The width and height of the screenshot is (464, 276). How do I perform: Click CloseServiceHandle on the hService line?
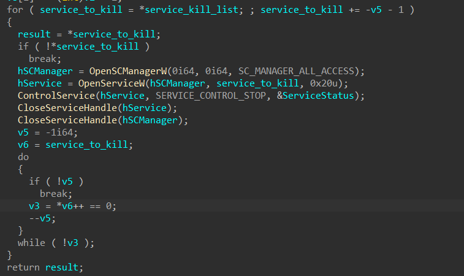tap(67, 108)
